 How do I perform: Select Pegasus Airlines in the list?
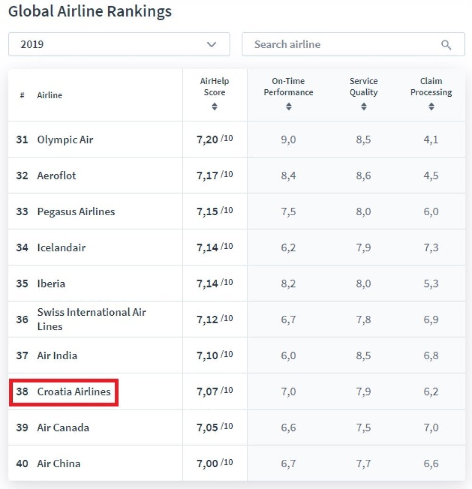pos(76,211)
